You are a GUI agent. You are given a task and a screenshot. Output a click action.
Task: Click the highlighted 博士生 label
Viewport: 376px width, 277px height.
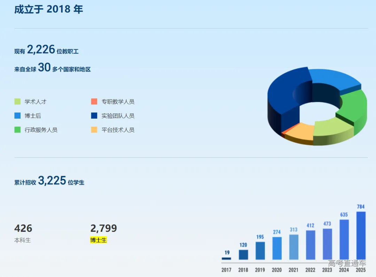[x=98, y=240]
